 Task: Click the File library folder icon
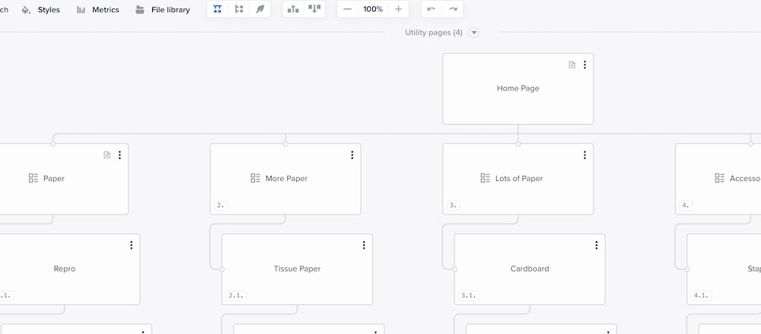tap(140, 10)
